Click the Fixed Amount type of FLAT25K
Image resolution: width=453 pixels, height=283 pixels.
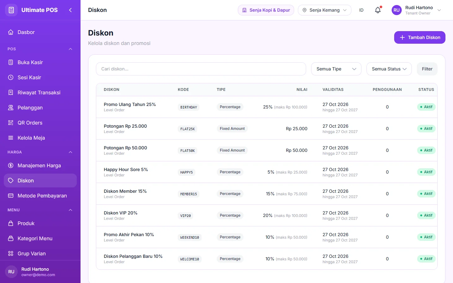232,129
